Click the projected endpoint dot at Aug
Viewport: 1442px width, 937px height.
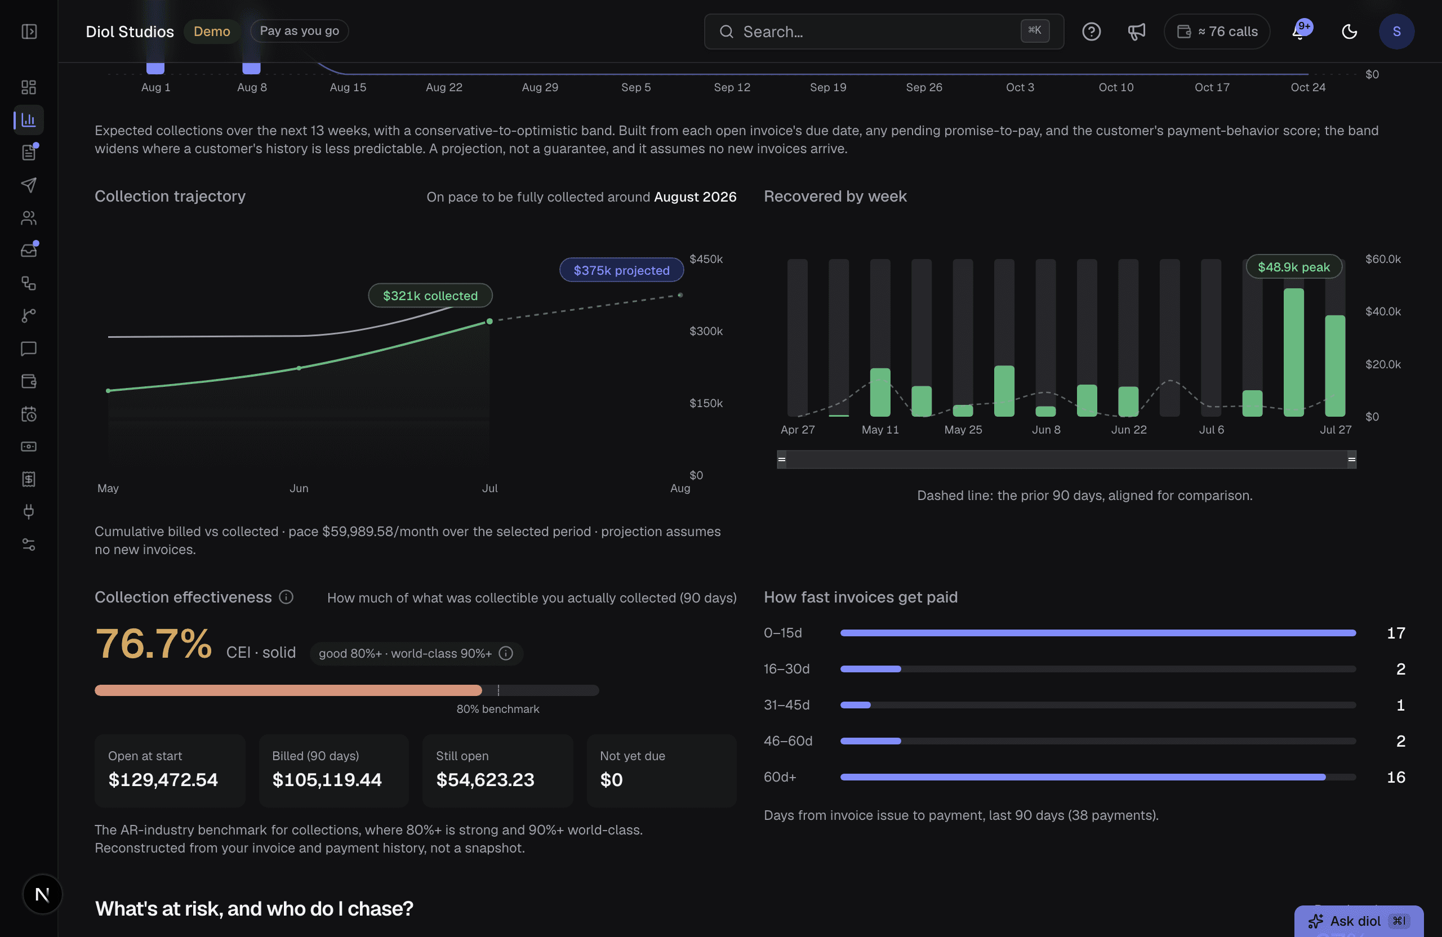click(680, 295)
